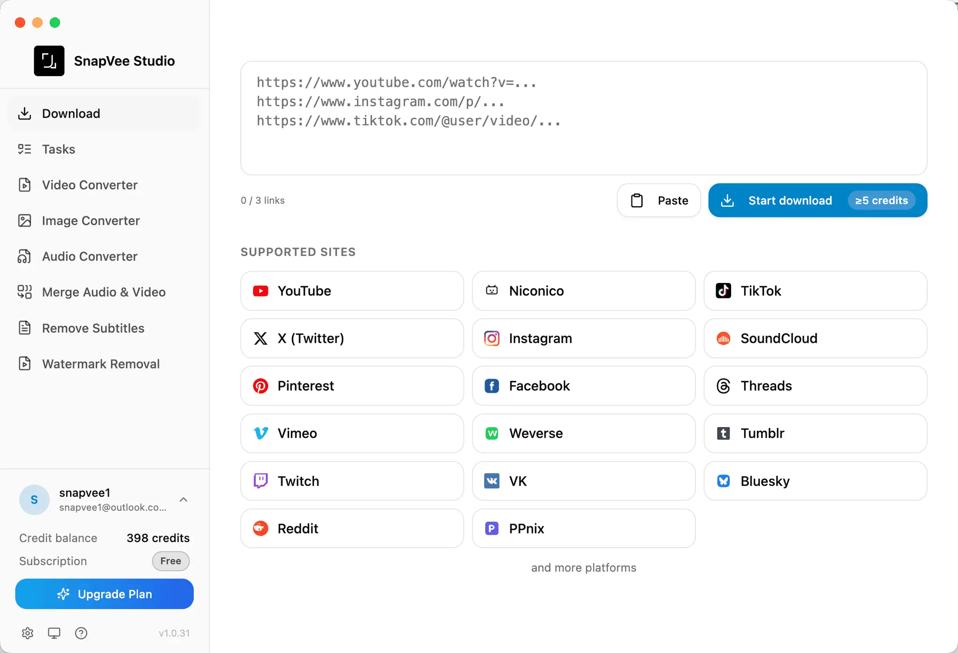The height and width of the screenshot is (653, 958).
Task: Select the Vimeo site card
Action: point(352,433)
